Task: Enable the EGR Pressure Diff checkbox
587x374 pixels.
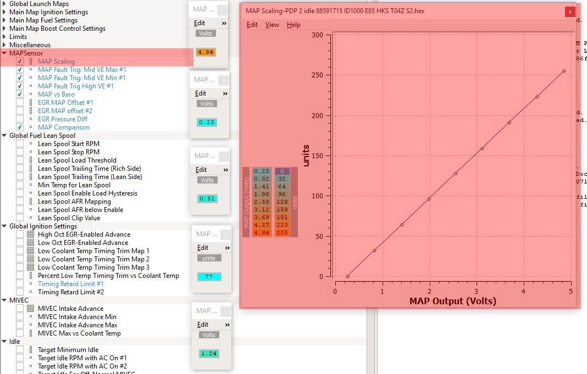Action: point(20,119)
